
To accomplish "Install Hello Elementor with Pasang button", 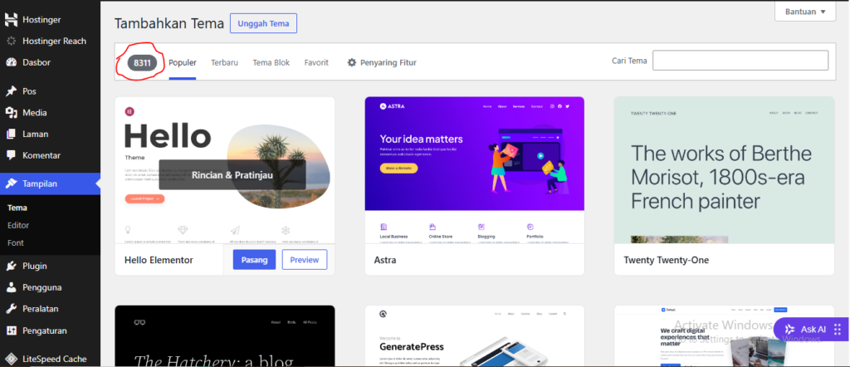I will point(254,260).
